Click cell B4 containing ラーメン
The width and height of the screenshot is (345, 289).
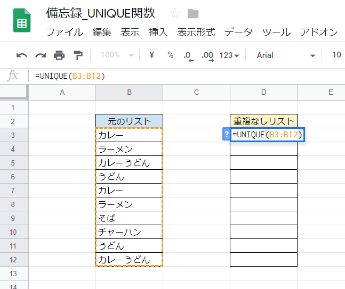point(130,149)
